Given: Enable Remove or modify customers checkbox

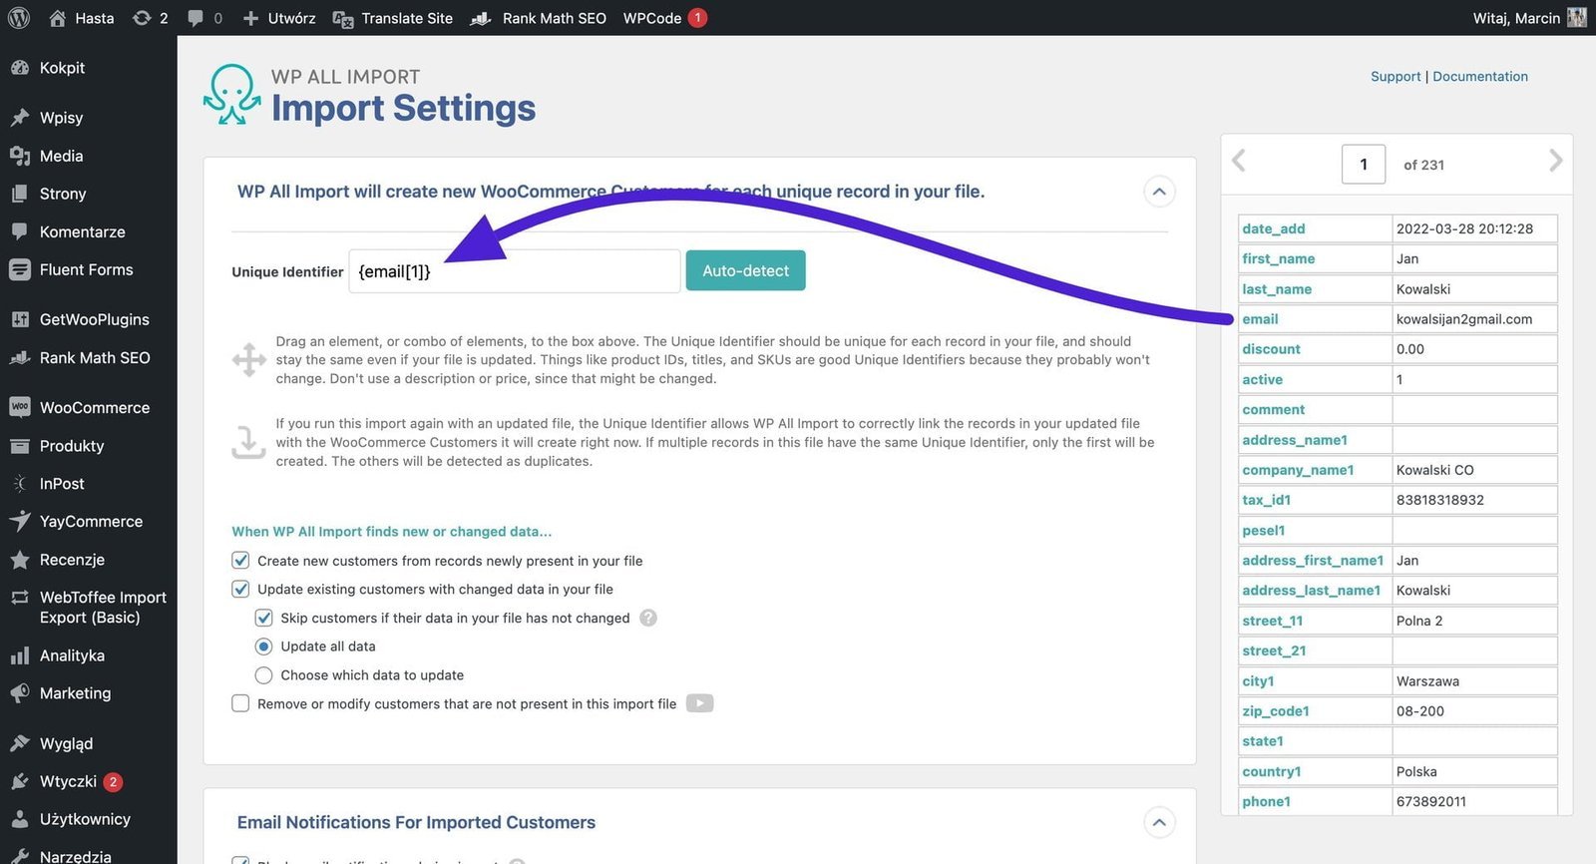Looking at the screenshot, I should coord(240,703).
